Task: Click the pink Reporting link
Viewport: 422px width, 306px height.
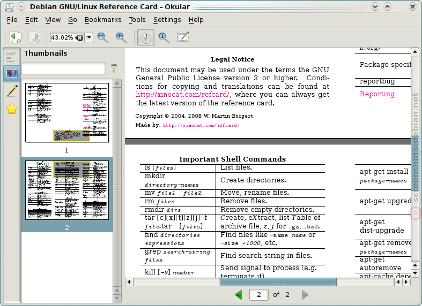Action: [377, 94]
